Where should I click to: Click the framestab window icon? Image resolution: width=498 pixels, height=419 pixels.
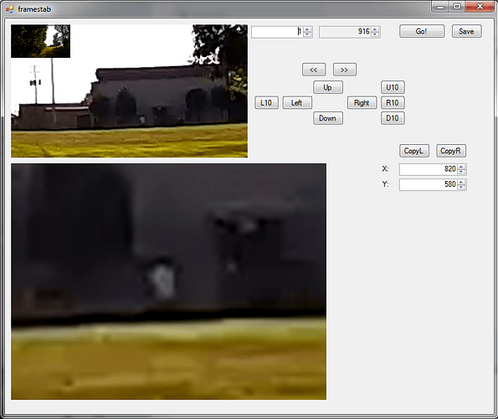click(9, 9)
